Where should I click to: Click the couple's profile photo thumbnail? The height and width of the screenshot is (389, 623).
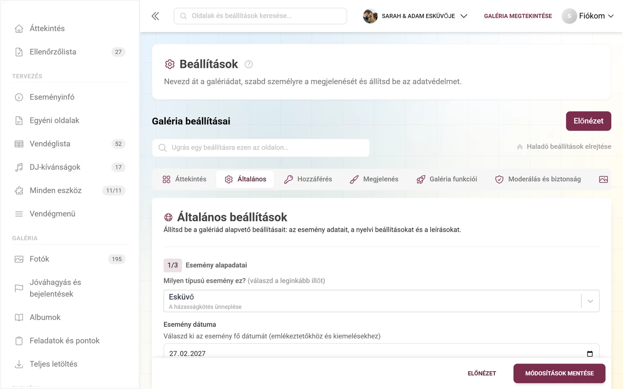(370, 16)
